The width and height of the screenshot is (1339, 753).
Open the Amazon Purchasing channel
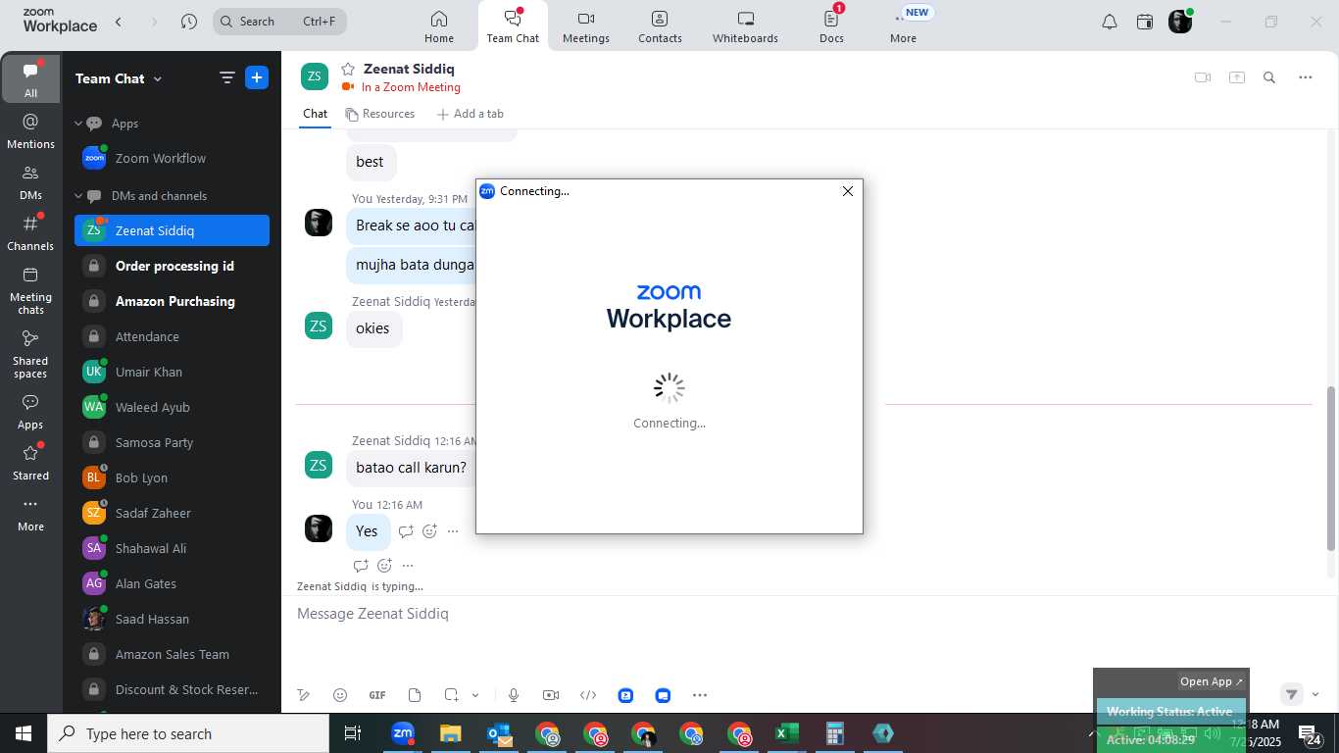click(x=172, y=301)
